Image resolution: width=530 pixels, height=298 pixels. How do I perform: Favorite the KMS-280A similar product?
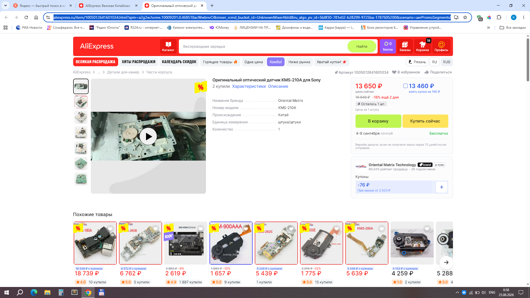[382, 229]
